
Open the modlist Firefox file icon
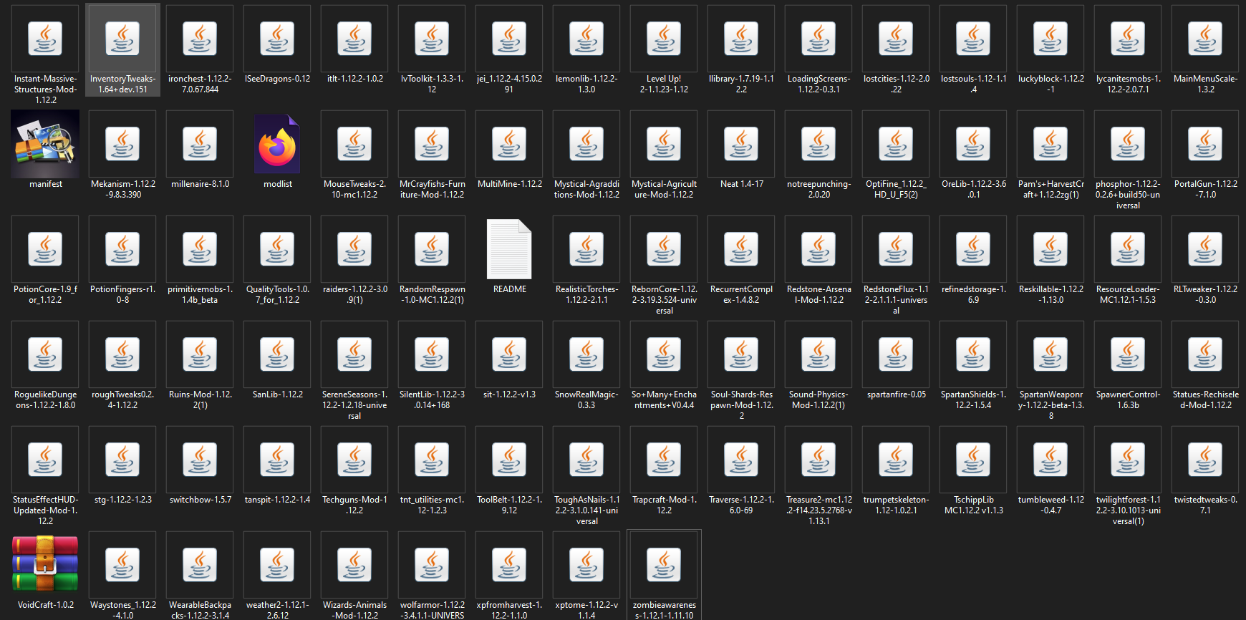click(x=277, y=144)
